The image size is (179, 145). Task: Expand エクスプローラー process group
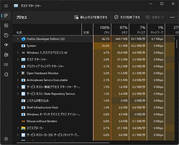[18, 128]
